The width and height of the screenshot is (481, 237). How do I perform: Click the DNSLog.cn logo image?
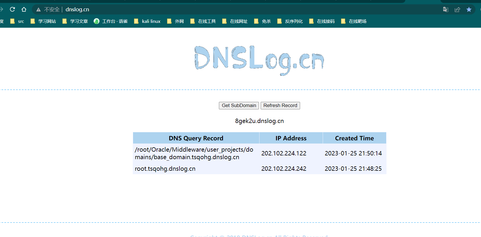point(259,60)
